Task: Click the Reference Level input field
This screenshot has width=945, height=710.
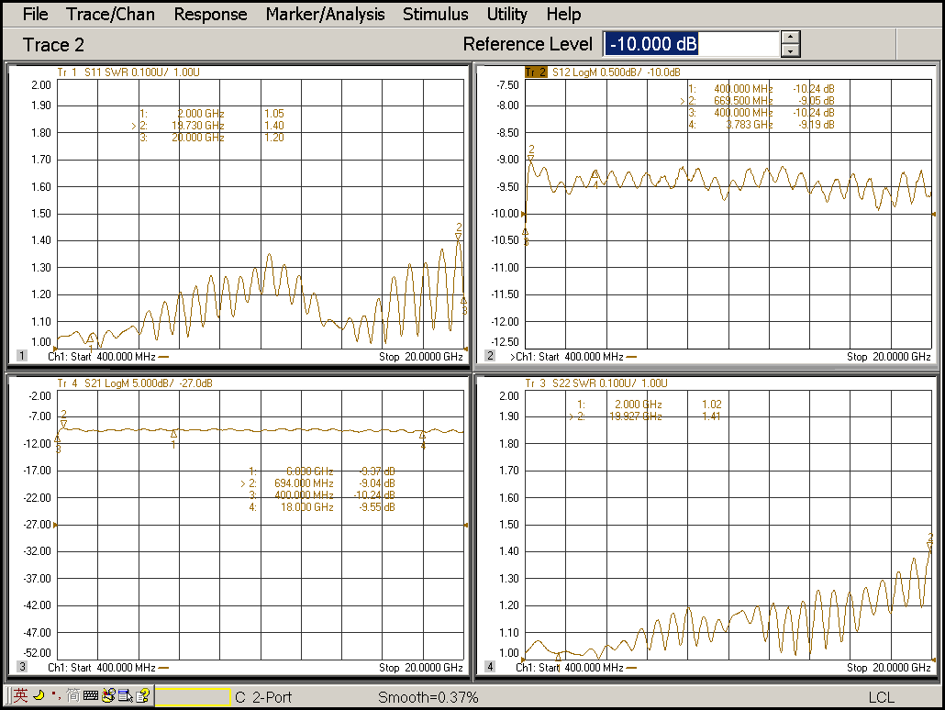Action: click(691, 44)
